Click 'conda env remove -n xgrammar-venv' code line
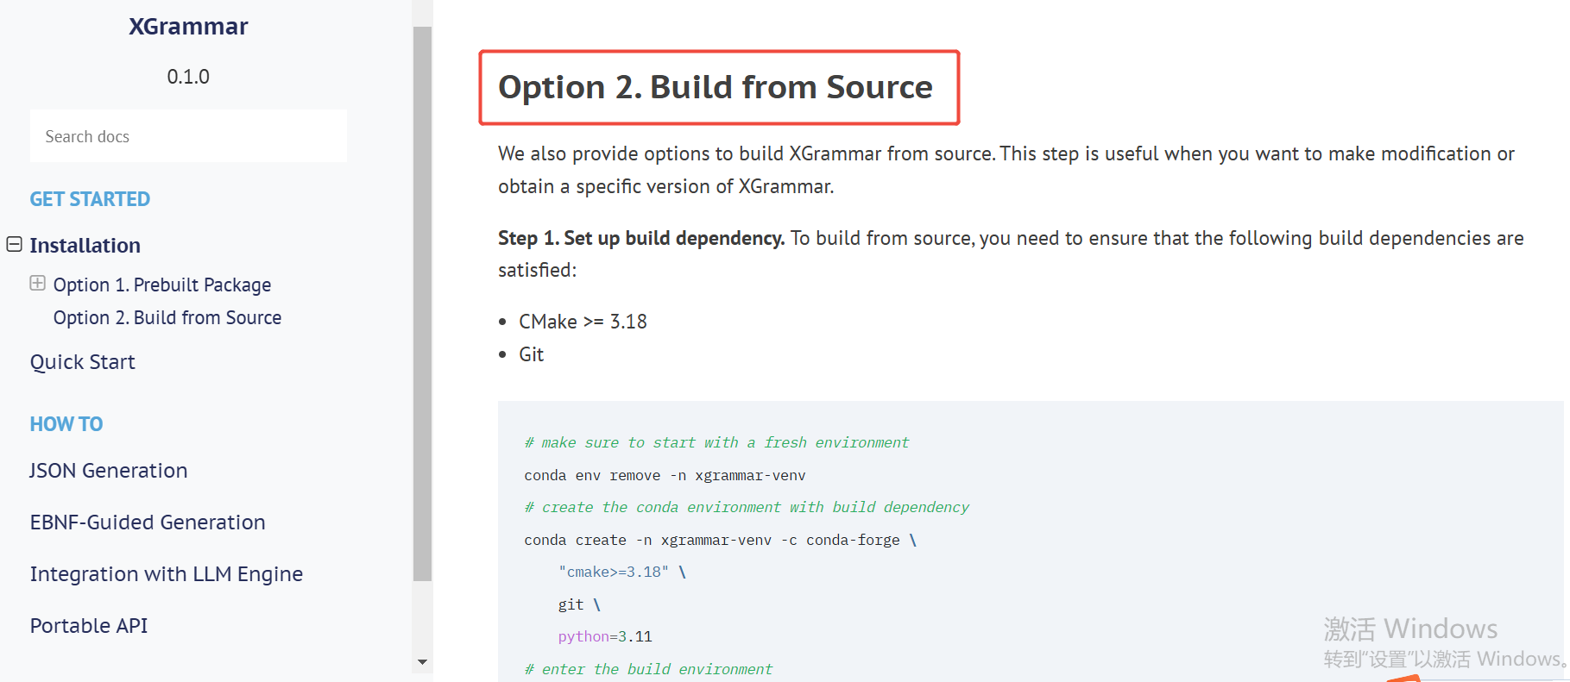This screenshot has width=1570, height=682. pos(665,475)
